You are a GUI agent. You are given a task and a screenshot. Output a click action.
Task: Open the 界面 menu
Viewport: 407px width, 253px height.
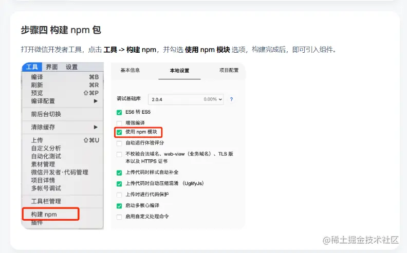coord(52,67)
